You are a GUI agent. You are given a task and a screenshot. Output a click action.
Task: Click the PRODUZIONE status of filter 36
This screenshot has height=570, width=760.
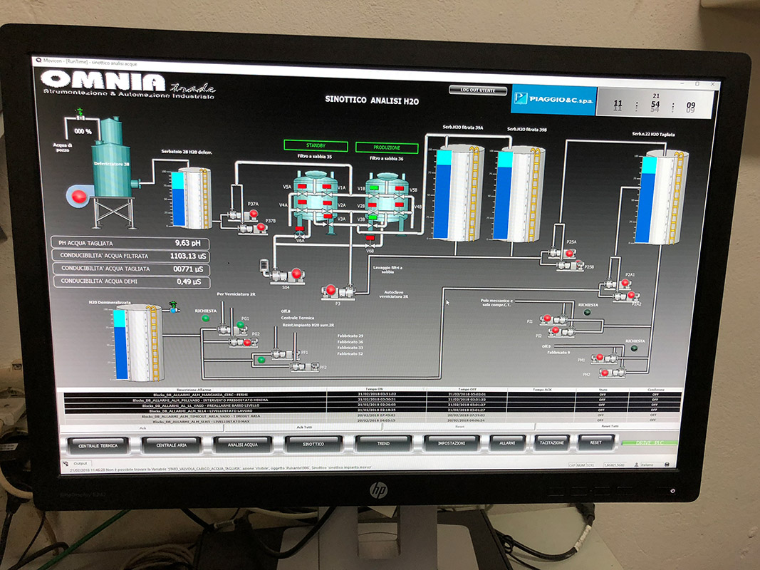point(387,147)
